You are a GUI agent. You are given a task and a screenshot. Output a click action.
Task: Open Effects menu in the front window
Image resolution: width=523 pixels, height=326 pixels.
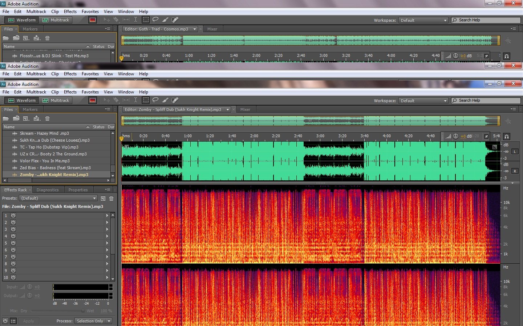pos(70,92)
